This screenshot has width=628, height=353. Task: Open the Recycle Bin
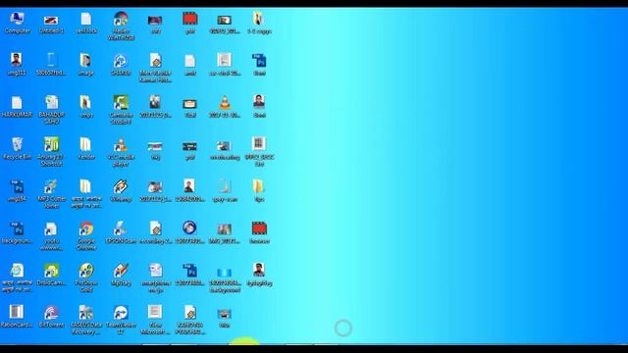(x=17, y=148)
